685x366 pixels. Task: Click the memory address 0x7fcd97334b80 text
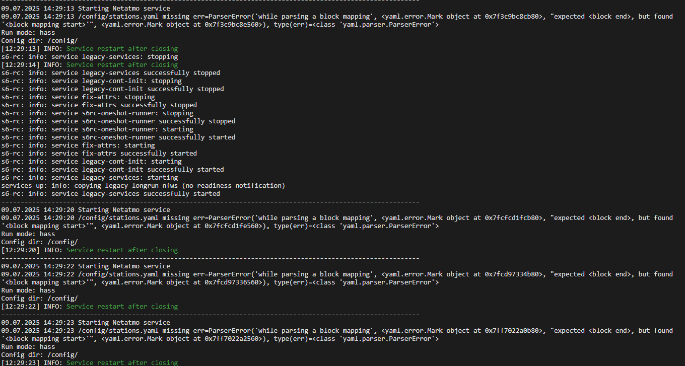[514, 274]
